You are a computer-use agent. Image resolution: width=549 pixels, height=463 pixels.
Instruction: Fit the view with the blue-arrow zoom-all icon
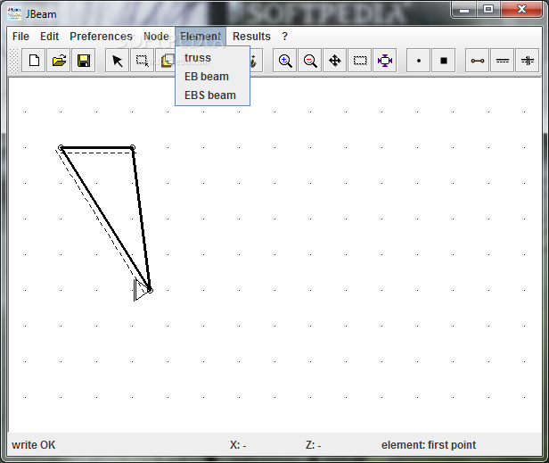coord(385,61)
